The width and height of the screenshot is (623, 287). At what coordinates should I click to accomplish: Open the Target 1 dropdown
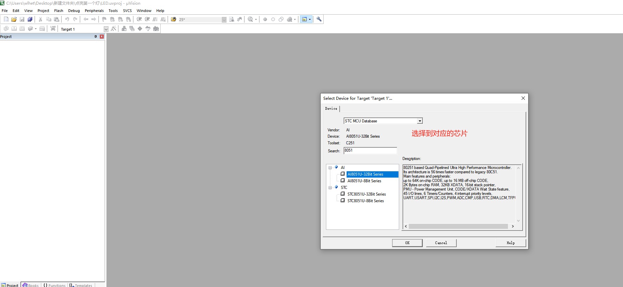[106, 29]
